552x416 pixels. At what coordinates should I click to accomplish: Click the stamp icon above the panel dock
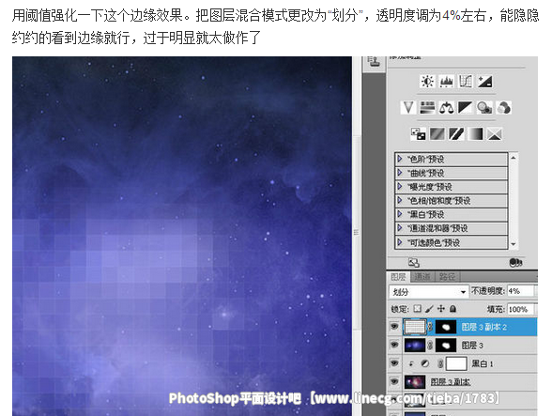point(375,62)
